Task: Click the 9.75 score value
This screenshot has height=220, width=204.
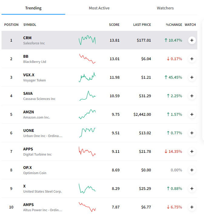Action: point(115,115)
